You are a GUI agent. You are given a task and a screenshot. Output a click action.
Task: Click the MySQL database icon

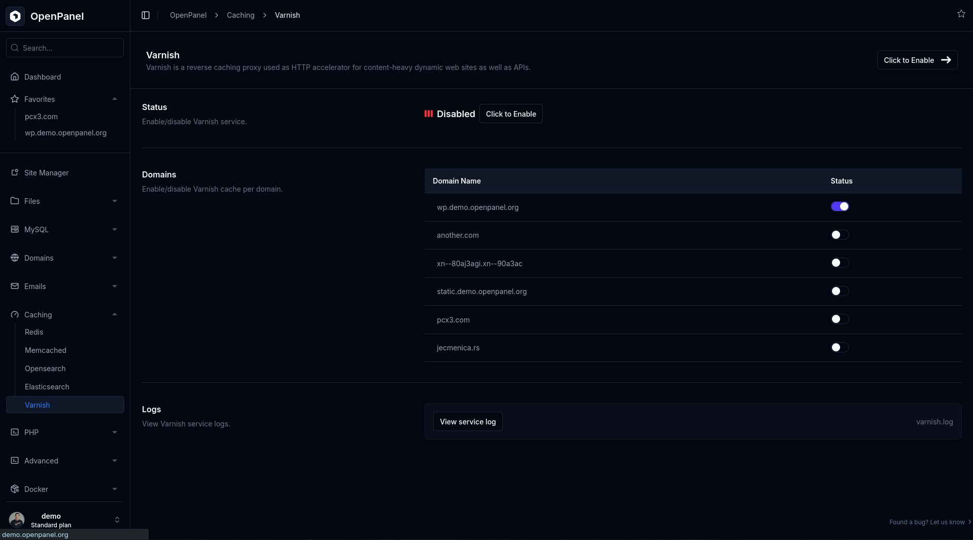pyautogui.click(x=15, y=229)
